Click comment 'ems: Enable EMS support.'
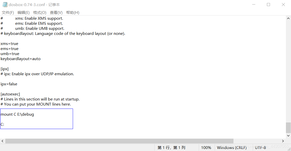Screen dimensions: 291x151 coord(39,23)
